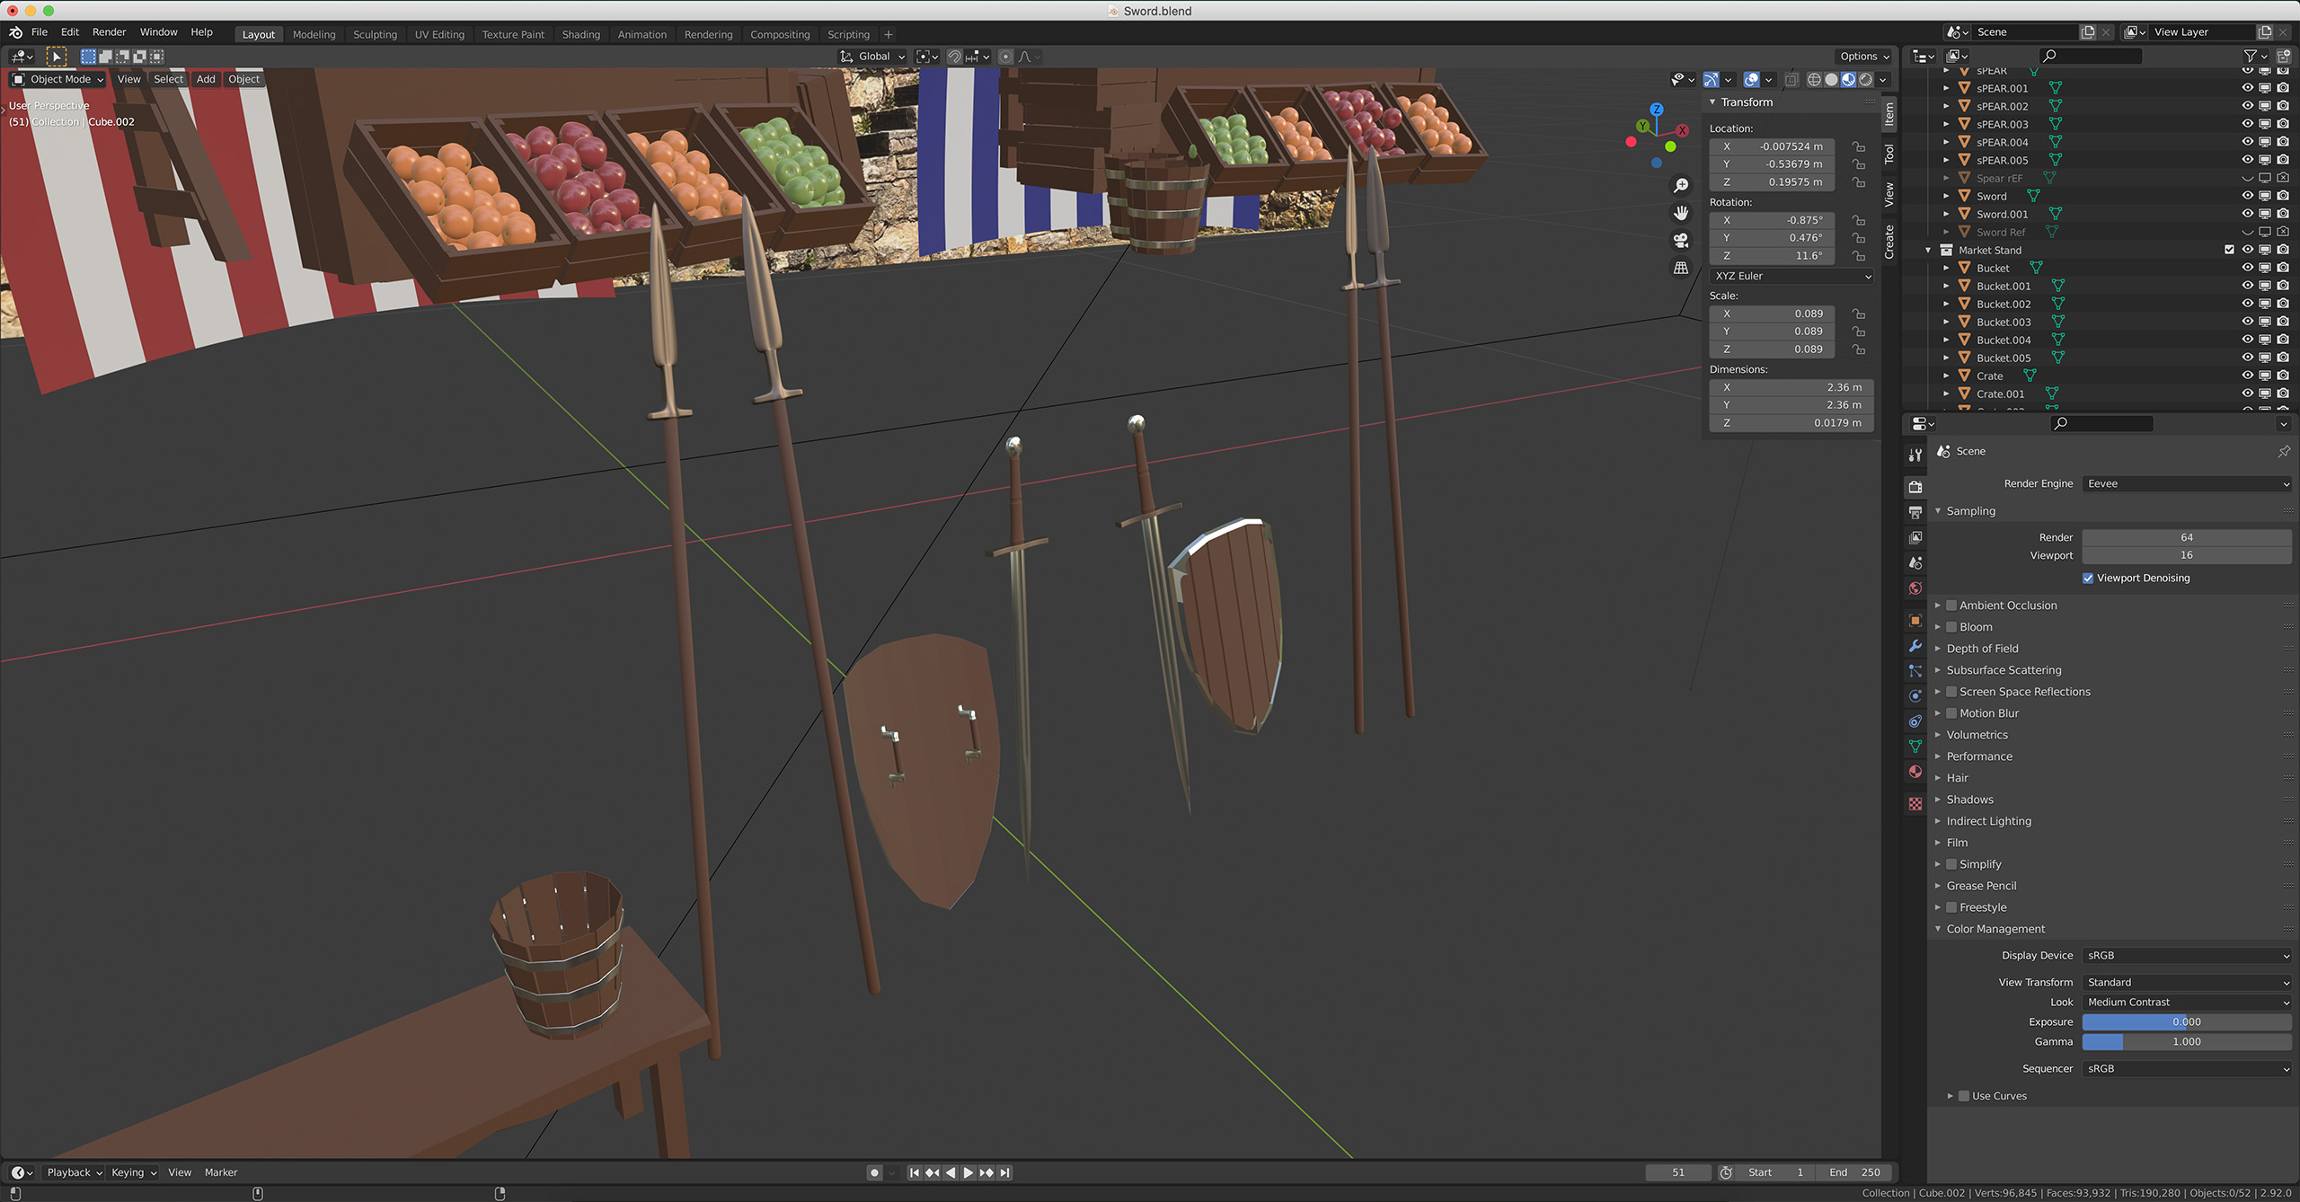Viewport: 2300px width, 1202px height.
Task: Click the Gamma slider
Action: point(2187,1042)
